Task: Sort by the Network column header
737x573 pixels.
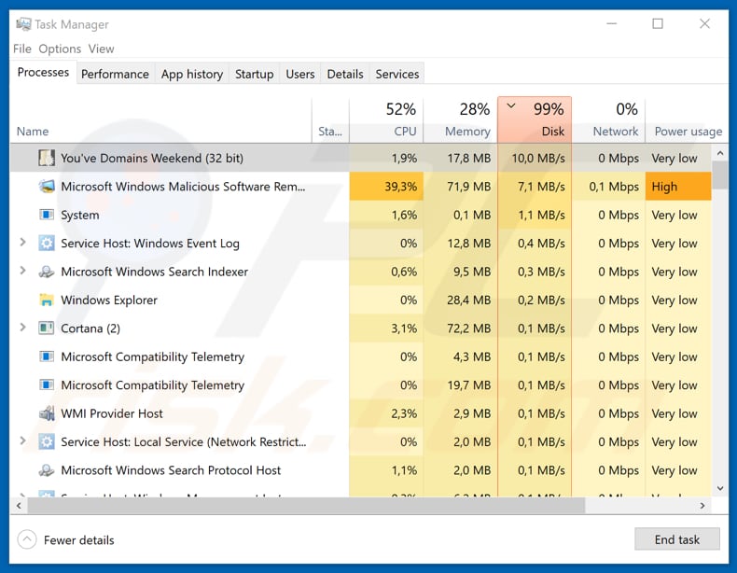Action: pyautogui.click(x=608, y=120)
